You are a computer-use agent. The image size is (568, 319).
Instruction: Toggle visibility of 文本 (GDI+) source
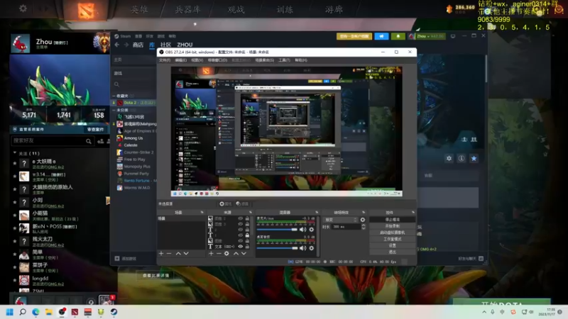pos(240,246)
